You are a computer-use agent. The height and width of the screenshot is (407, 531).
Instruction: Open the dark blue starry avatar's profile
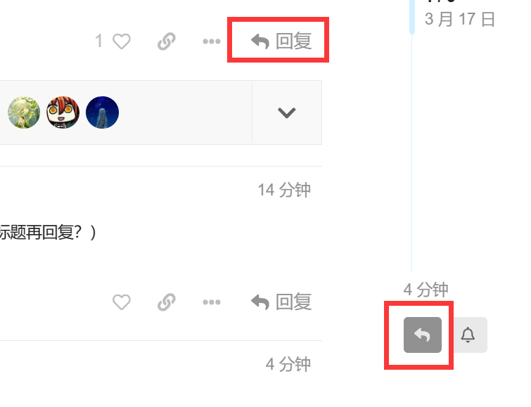(102, 112)
